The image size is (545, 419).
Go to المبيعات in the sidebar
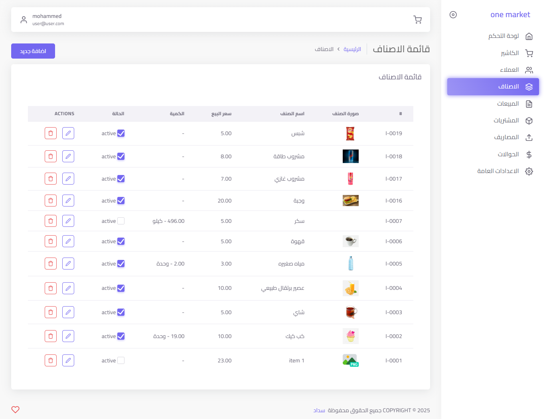coord(507,104)
